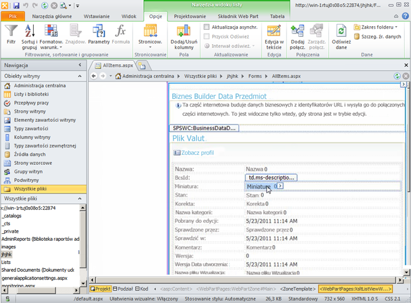Open Formatow. warunk. formatting

(51, 37)
